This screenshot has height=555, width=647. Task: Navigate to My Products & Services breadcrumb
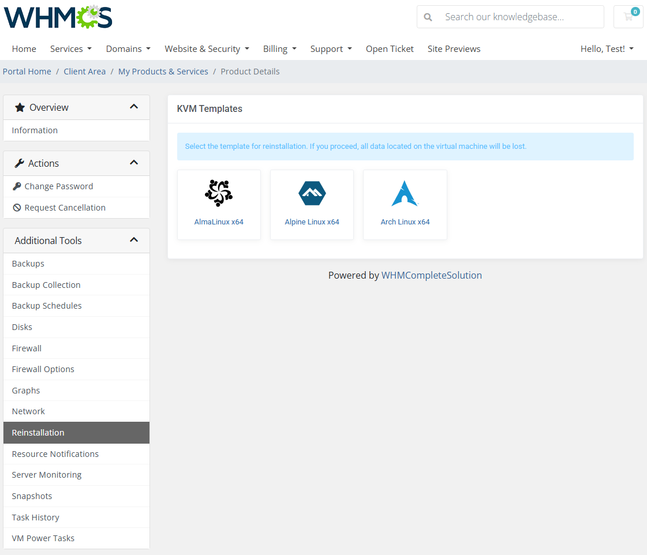(163, 72)
